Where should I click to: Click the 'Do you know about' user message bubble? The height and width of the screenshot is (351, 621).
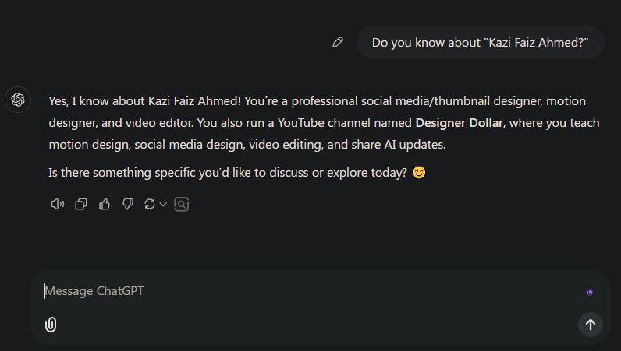click(x=480, y=42)
